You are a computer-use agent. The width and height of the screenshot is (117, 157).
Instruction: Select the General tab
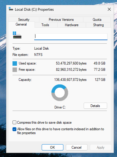tap(21, 24)
